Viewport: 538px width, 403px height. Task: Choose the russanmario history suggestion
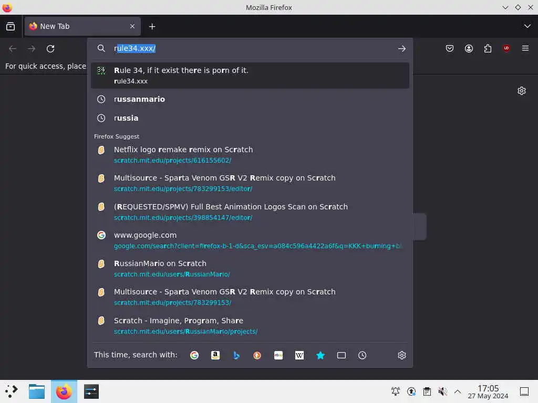tap(250, 99)
